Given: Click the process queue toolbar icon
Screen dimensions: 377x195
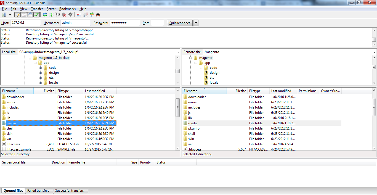Looking at the screenshot, I should click(51, 15).
